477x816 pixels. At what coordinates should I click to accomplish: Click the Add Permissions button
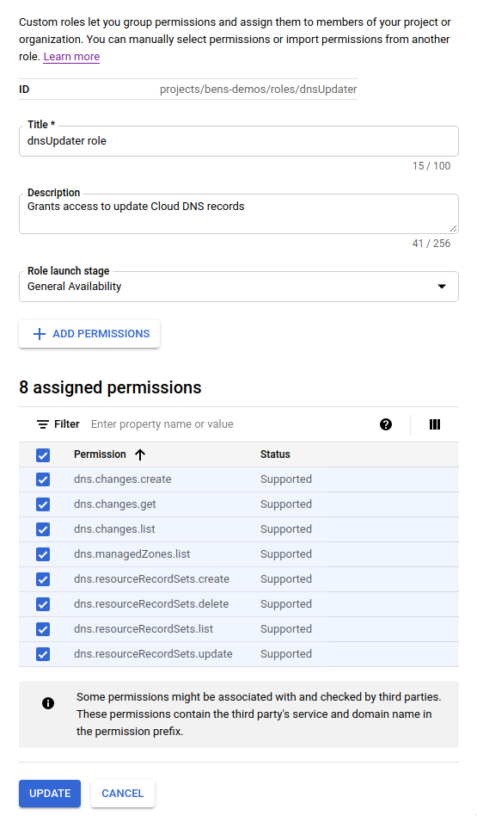click(x=89, y=334)
